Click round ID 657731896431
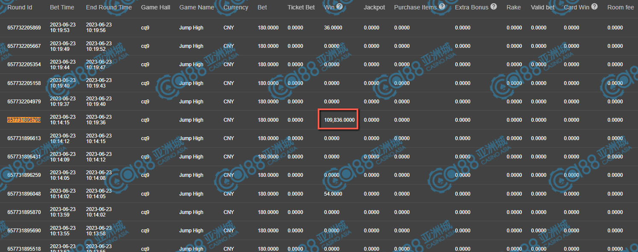Viewport: 638px width, 252px height. [x=24, y=157]
